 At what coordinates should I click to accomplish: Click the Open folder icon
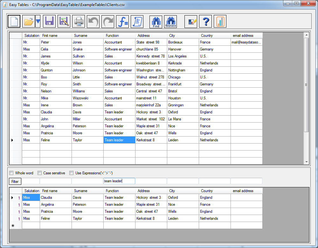point(29,22)
